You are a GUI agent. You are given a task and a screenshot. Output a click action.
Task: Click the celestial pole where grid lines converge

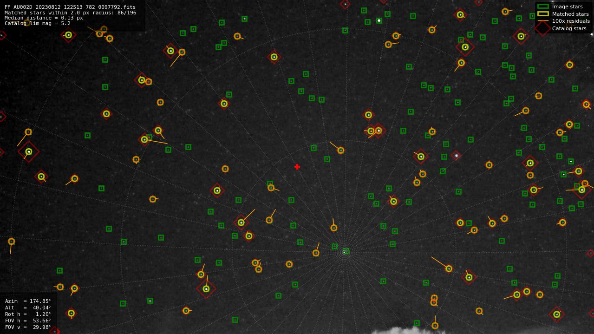344,252
